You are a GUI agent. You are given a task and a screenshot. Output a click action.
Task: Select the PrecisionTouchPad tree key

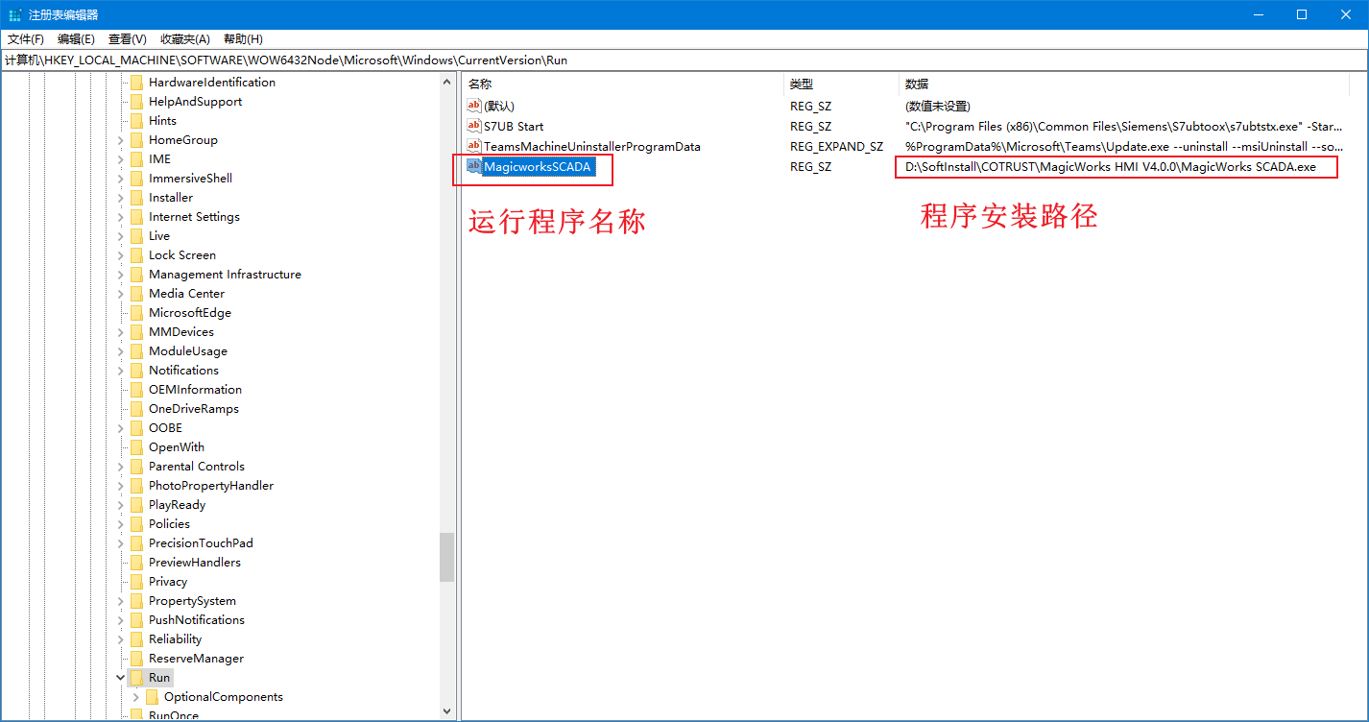click(201, 543)
